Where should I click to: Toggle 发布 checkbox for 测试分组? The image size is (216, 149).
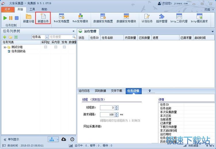tap(64, 47)
